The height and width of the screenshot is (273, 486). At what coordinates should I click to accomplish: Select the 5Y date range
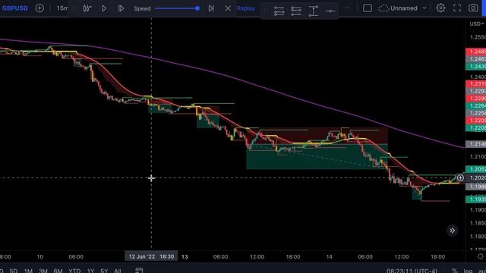(104, 271)
